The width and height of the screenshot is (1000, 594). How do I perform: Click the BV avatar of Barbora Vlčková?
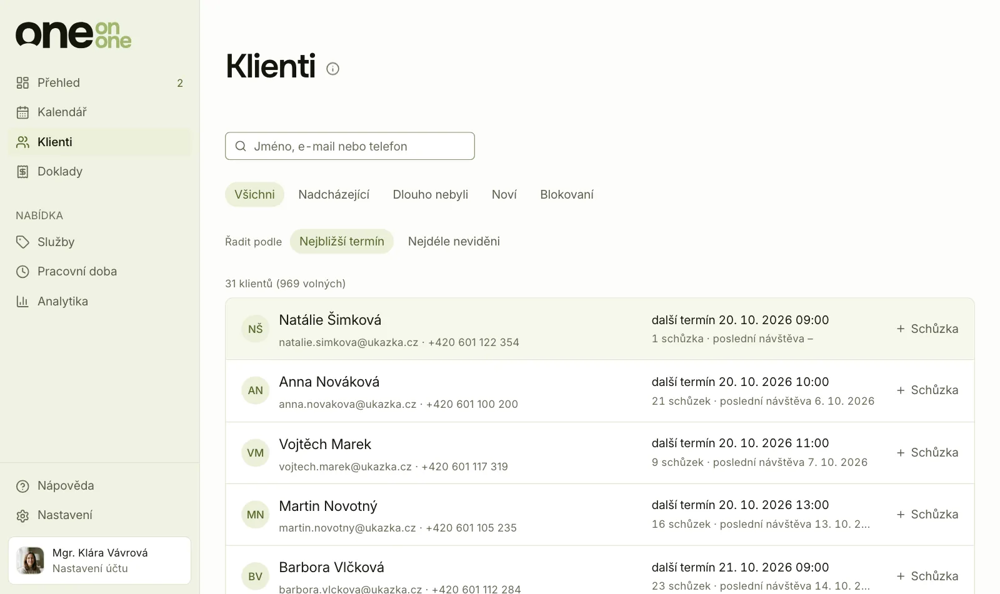pos(255,577)
